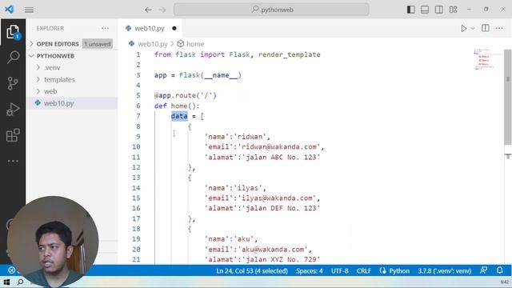Click the editor vertical scrollbar thumb

click(x=508, y=97)
